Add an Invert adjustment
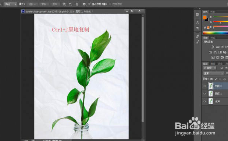Screen dimensions: 228x141 click(213, 58)
